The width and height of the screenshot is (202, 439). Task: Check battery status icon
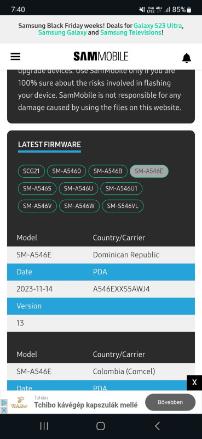tap(189, 9)
